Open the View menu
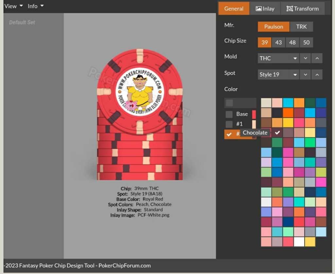Image resolution: width=335 pixels, height=274 pixels. (x=13, y=6)
